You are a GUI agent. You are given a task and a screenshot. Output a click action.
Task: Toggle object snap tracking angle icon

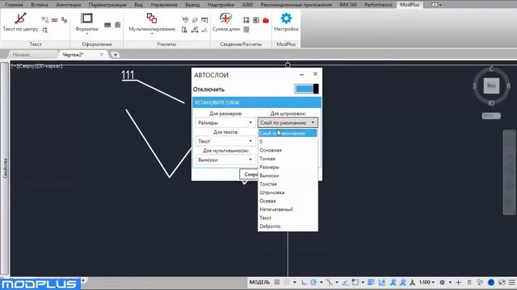click(345, 283)
